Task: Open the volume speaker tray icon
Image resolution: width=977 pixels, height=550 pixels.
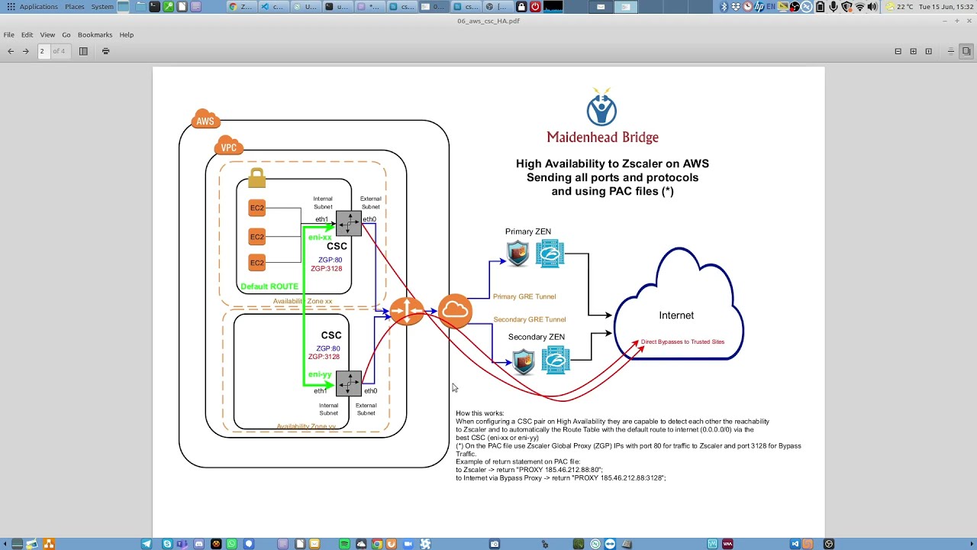Action: click(872, 7)
